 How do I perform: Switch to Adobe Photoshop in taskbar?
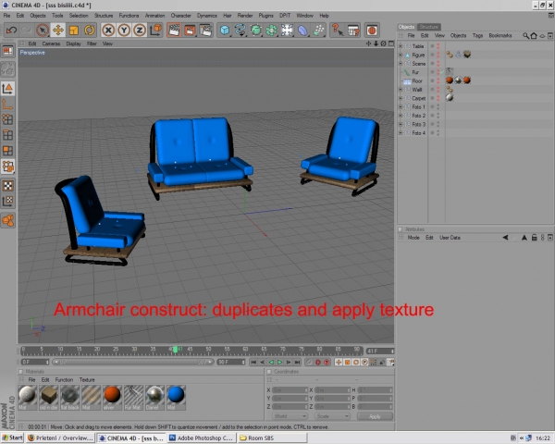[201, 438]
